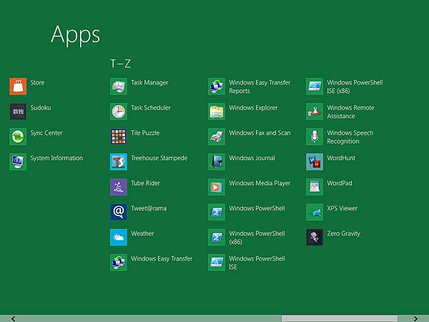Launch Windows Media Player icon

pos(217,187)
